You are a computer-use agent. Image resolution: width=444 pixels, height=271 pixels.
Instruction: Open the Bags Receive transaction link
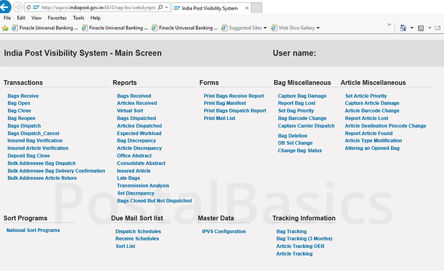click(x=23, y=96)
